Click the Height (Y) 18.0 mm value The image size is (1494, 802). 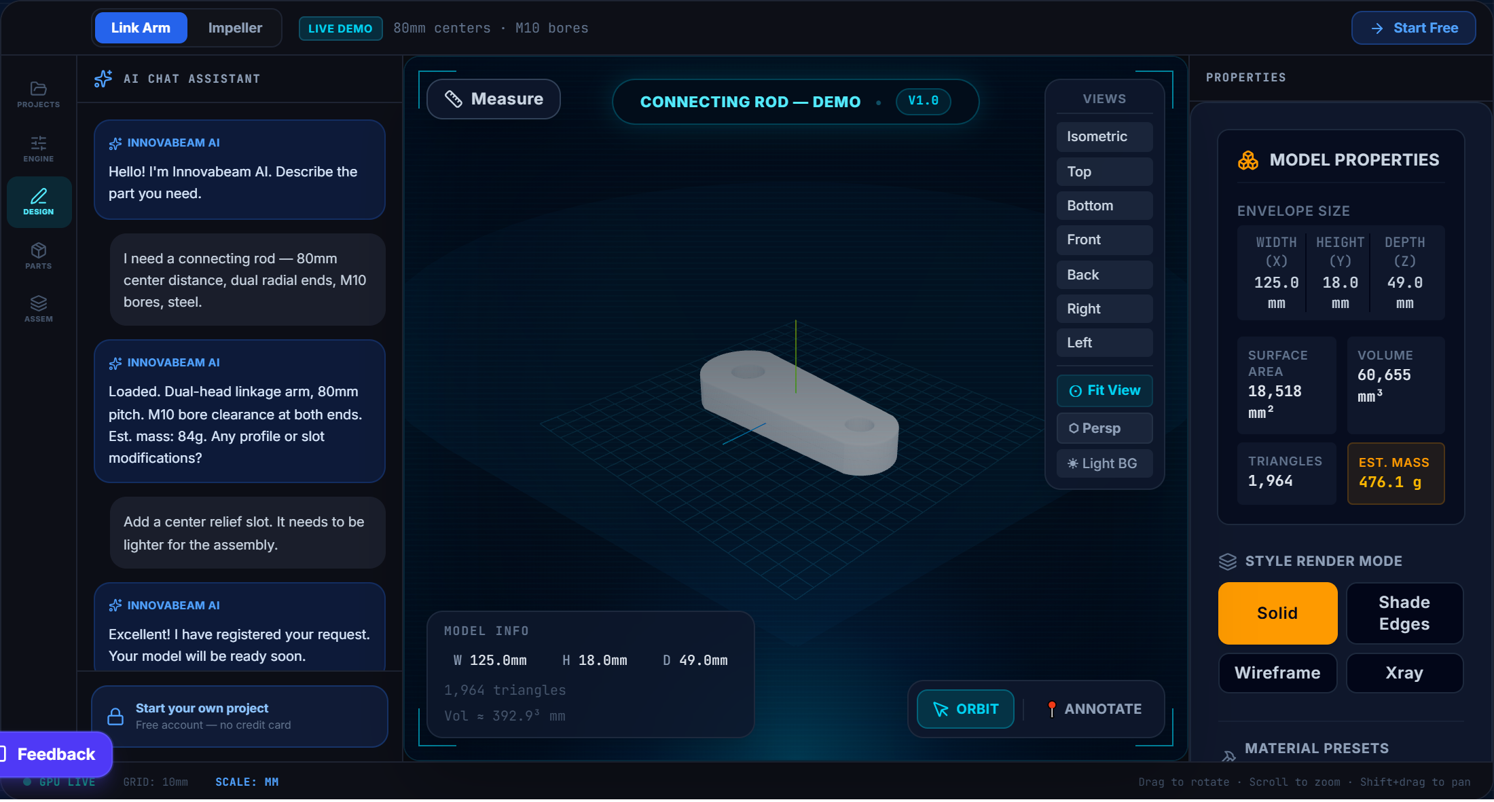(1340, 292)
